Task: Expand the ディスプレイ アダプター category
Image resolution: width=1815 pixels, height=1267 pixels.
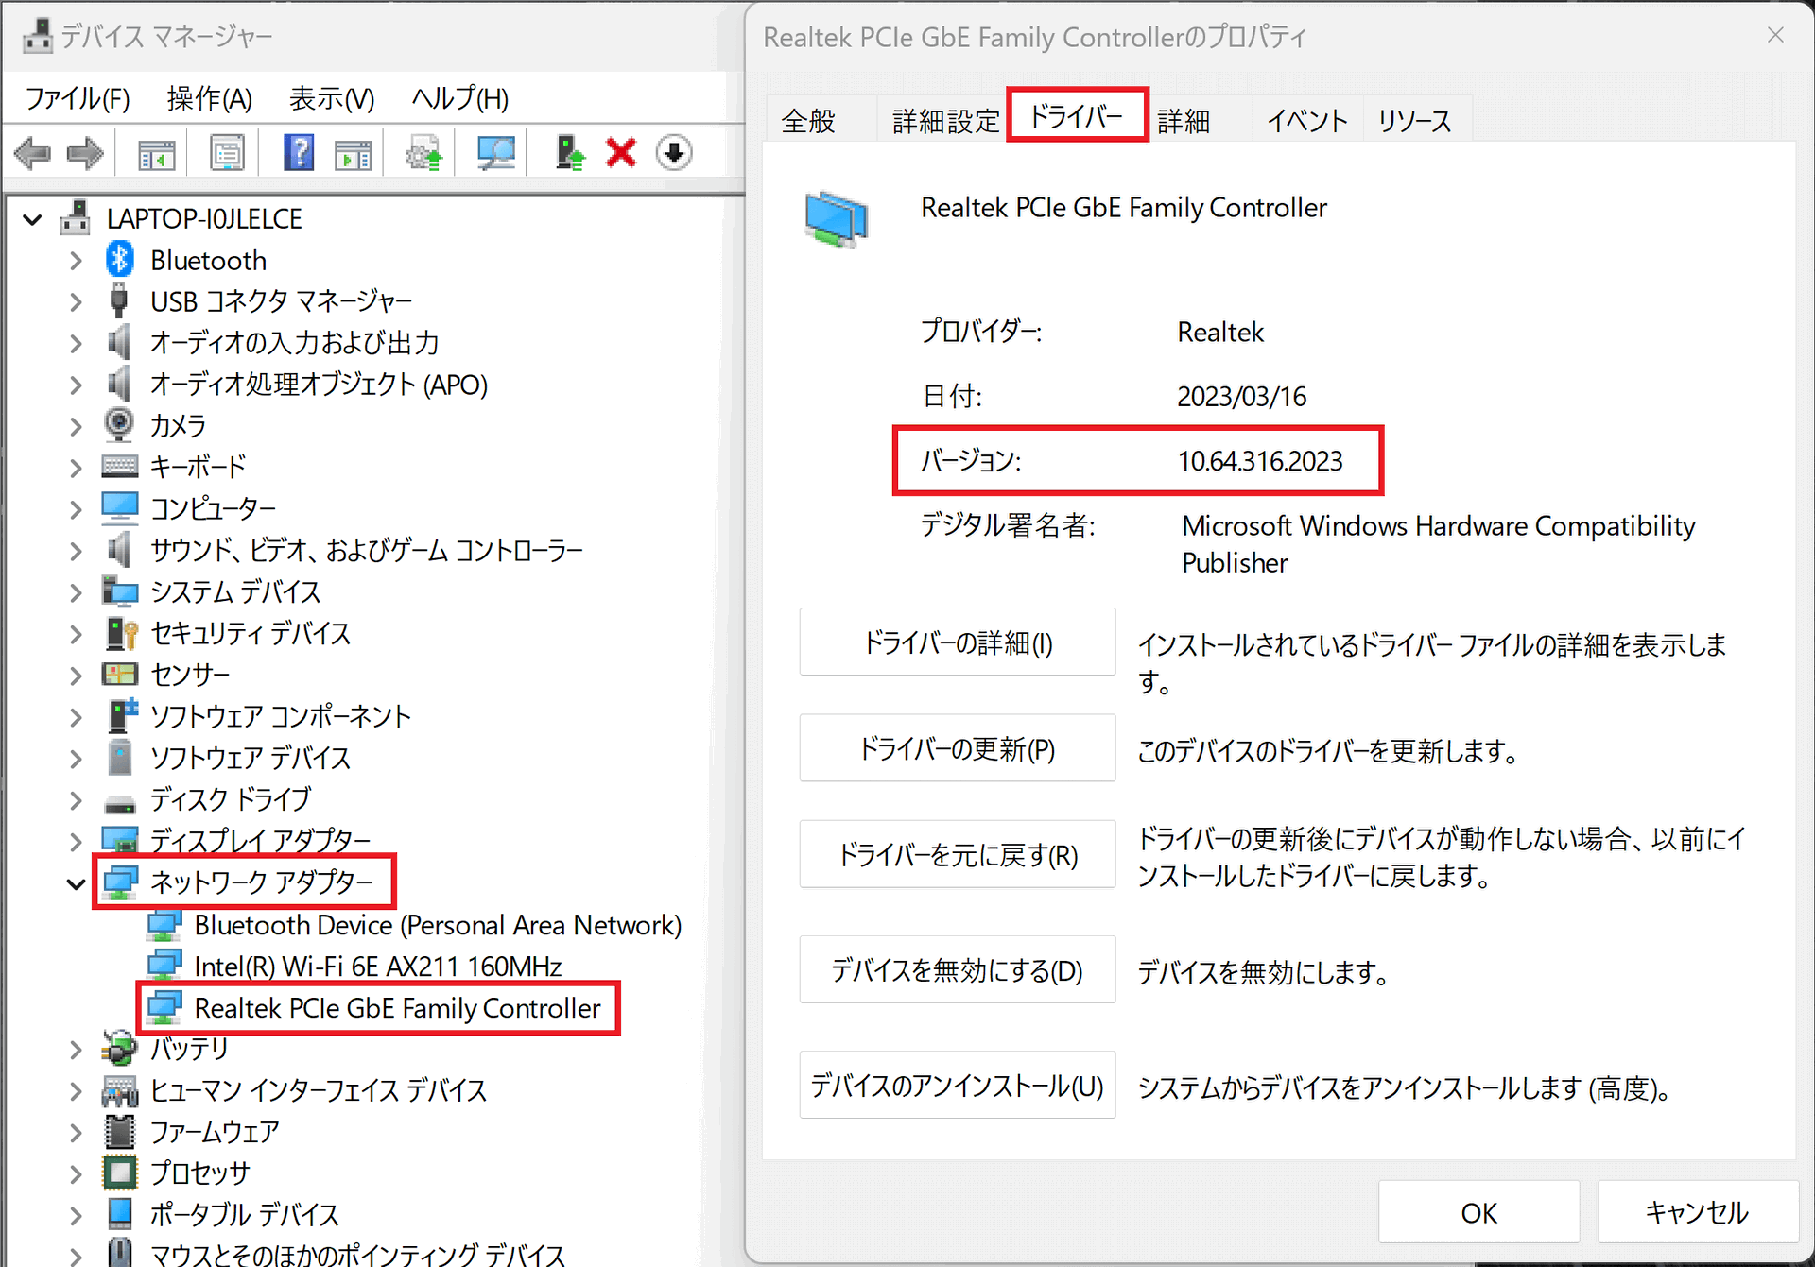Action: pos(76,842)
